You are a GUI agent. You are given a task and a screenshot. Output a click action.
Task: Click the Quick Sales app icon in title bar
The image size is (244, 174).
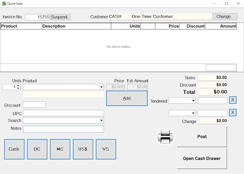4,4
